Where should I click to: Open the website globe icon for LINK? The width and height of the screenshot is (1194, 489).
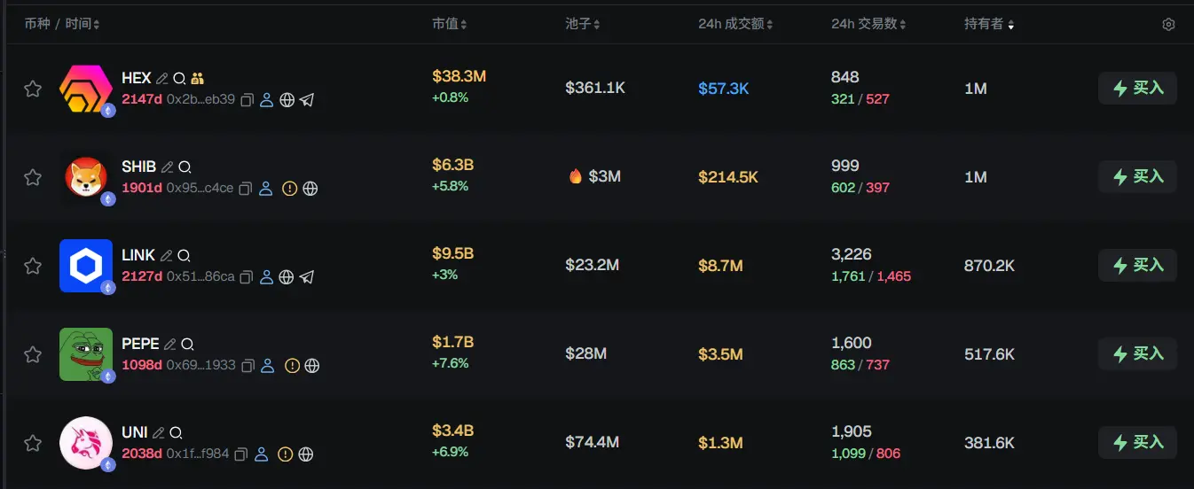click(287, 277)
